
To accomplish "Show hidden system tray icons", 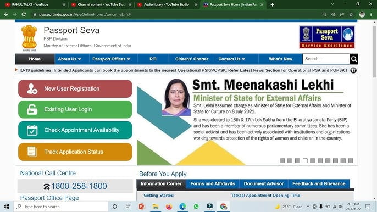I will (308, 207).
